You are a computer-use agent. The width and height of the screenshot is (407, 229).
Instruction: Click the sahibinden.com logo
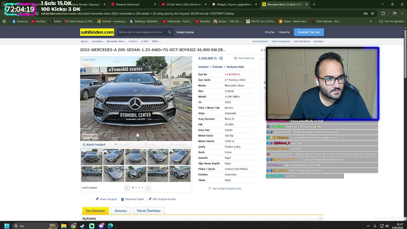pos(97,32)
